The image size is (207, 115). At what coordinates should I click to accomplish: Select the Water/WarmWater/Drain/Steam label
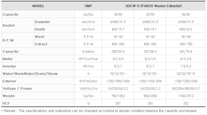pos(30,74)
